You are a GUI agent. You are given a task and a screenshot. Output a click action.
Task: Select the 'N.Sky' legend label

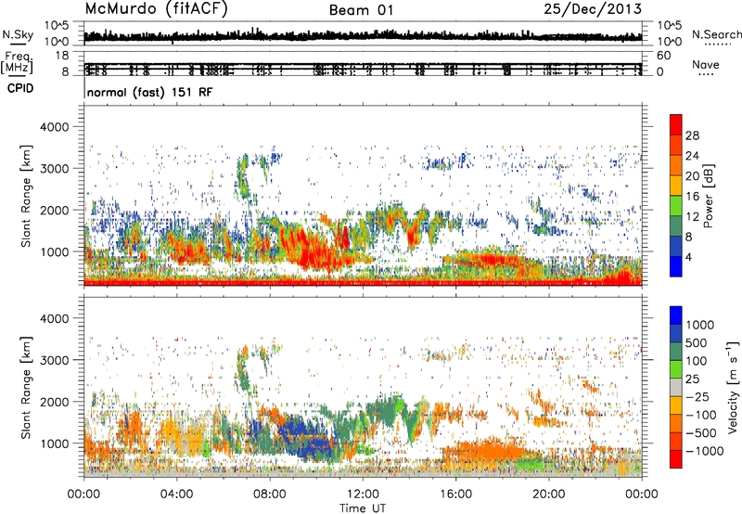pos(18,34)
